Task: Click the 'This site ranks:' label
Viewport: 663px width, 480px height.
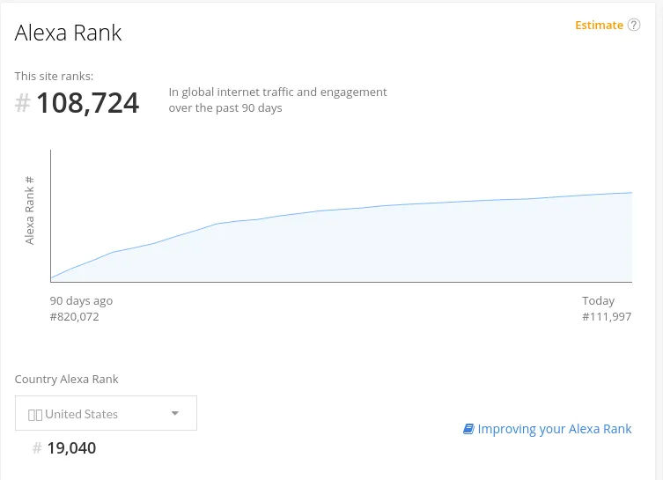Action: point(54,76)
